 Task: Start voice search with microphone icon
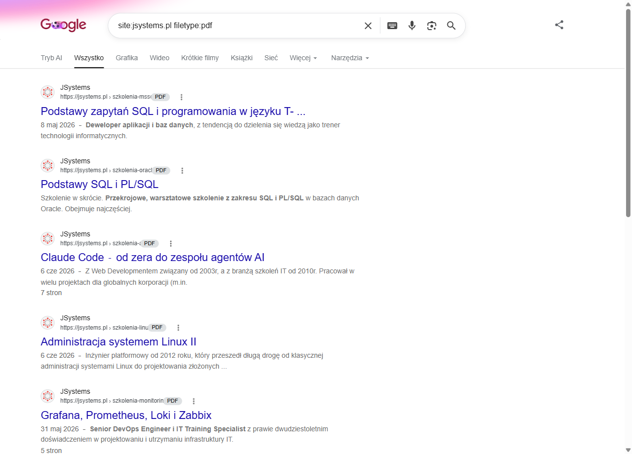tap(412, 26)
